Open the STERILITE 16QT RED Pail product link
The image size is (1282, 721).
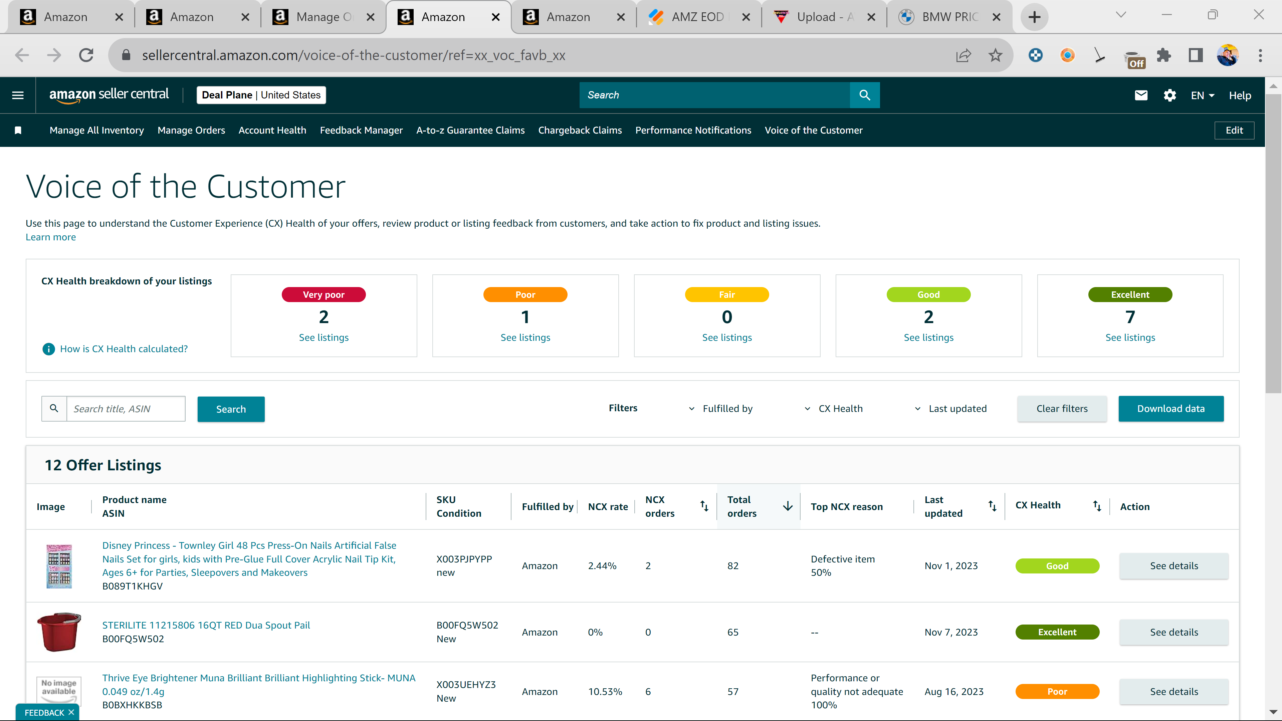(206, 625)
